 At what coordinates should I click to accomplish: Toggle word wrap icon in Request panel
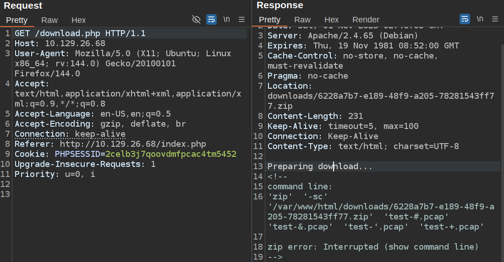point(211,19)
